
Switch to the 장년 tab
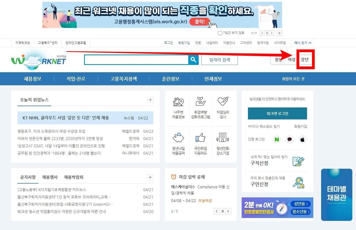pyautogui.click(x=305, y=59)
